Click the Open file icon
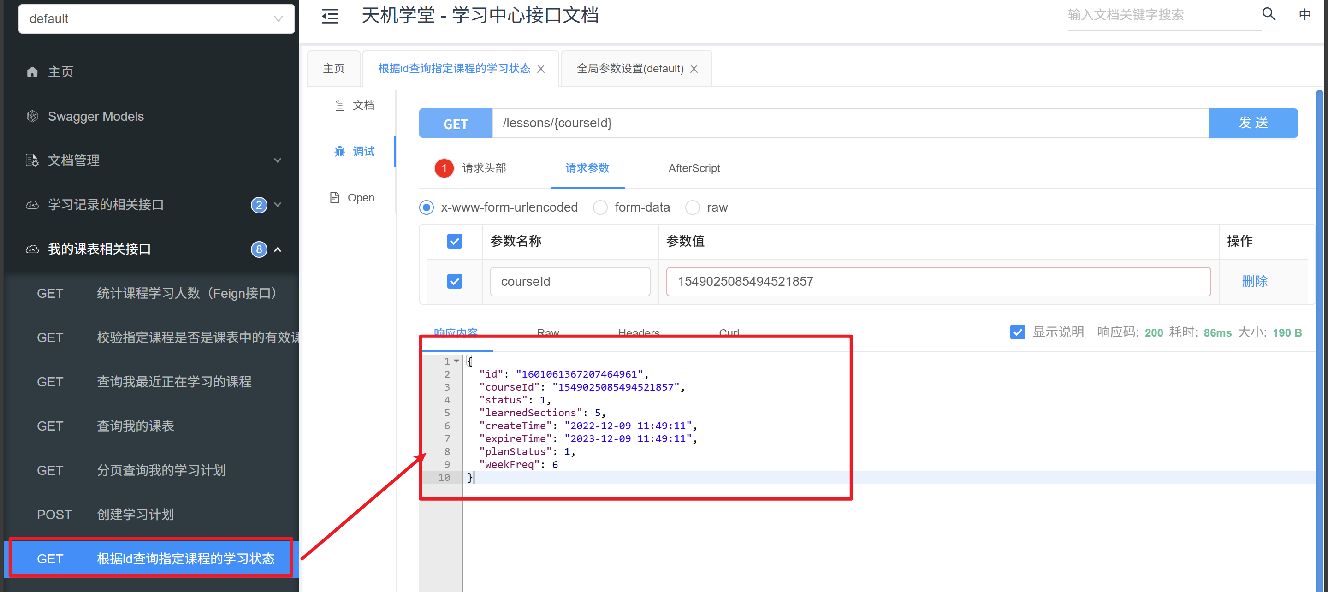 pos(335,197)
